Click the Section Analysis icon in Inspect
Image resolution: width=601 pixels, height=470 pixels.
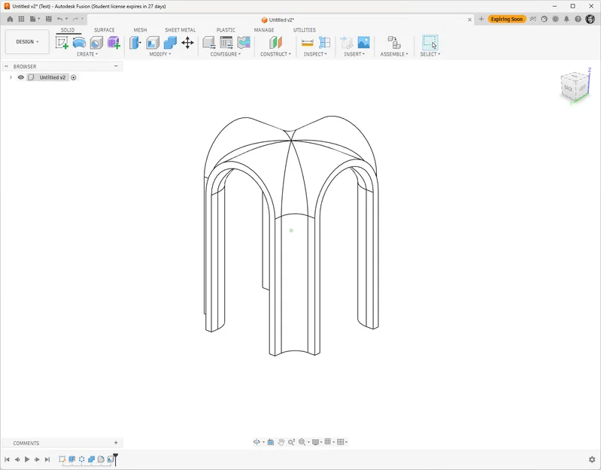pos(325,43)
